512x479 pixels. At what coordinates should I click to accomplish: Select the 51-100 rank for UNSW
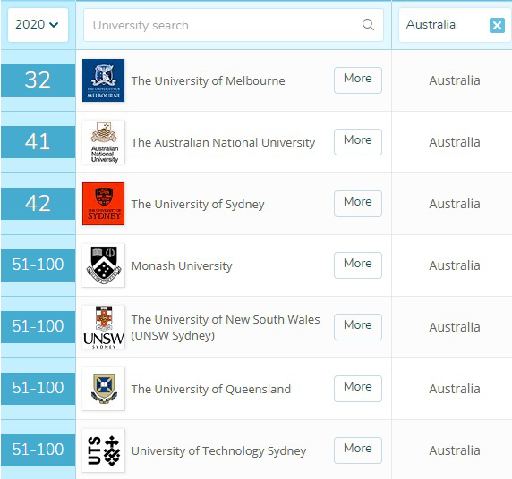point(38,327)
